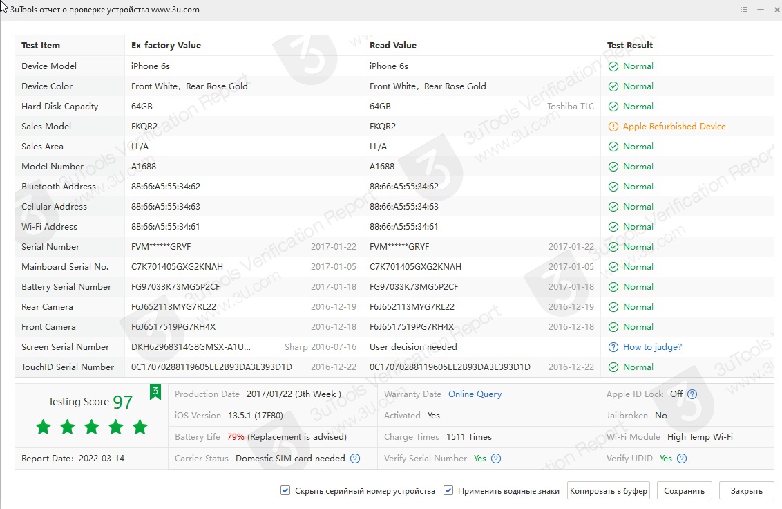782x509 pixels.
Task: Open the Verify UDID help question mark
Action: point(682,459)
